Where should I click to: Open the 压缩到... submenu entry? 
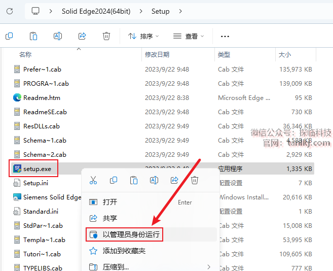click(149, 266)
